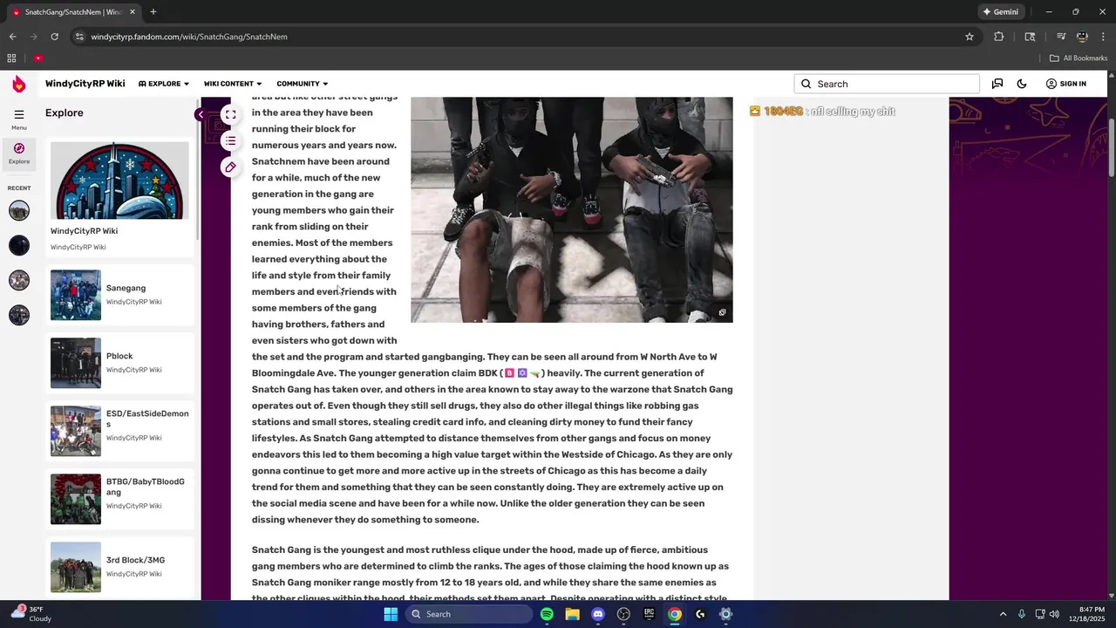Open the EXPLORE dropdown menu
The image size is (1116, 628).
(164, 84)
